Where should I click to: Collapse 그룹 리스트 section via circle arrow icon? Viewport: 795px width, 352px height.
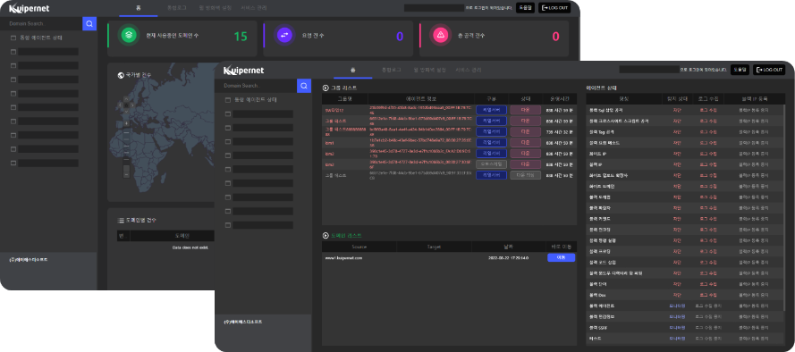[x=326, y=88]
